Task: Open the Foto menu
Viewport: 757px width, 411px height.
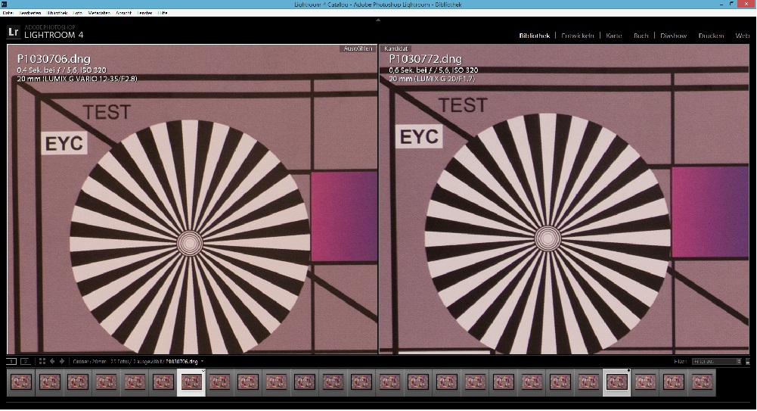Action: (78, 13)
